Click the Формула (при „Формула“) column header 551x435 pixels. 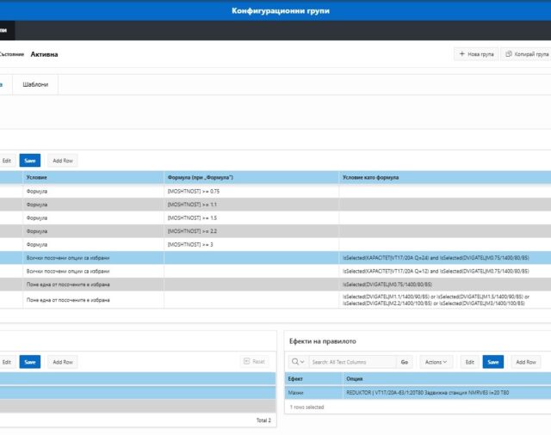251,177
